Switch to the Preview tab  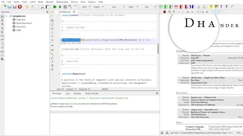(77, 93)
